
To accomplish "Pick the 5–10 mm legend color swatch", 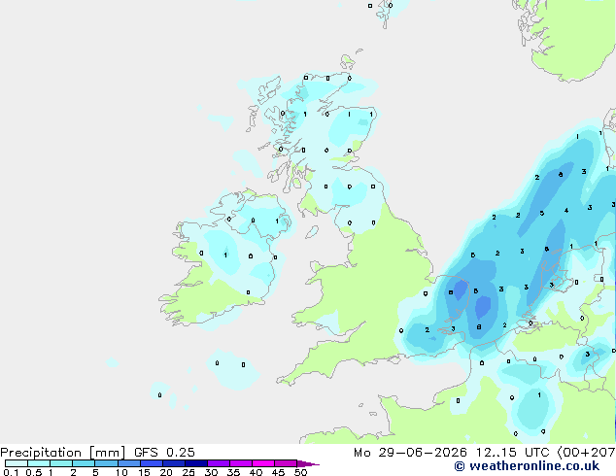I will point(106,463).
